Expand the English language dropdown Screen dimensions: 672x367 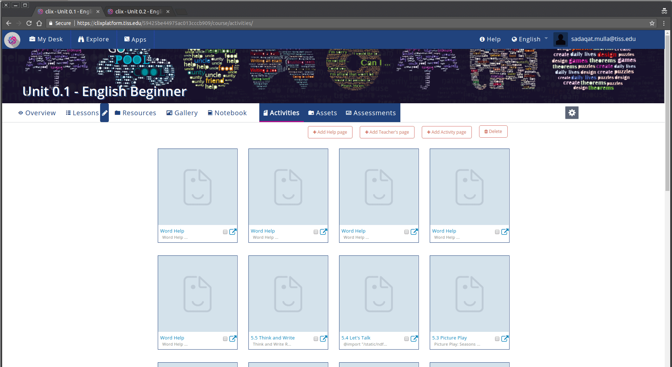click(529, 39)
